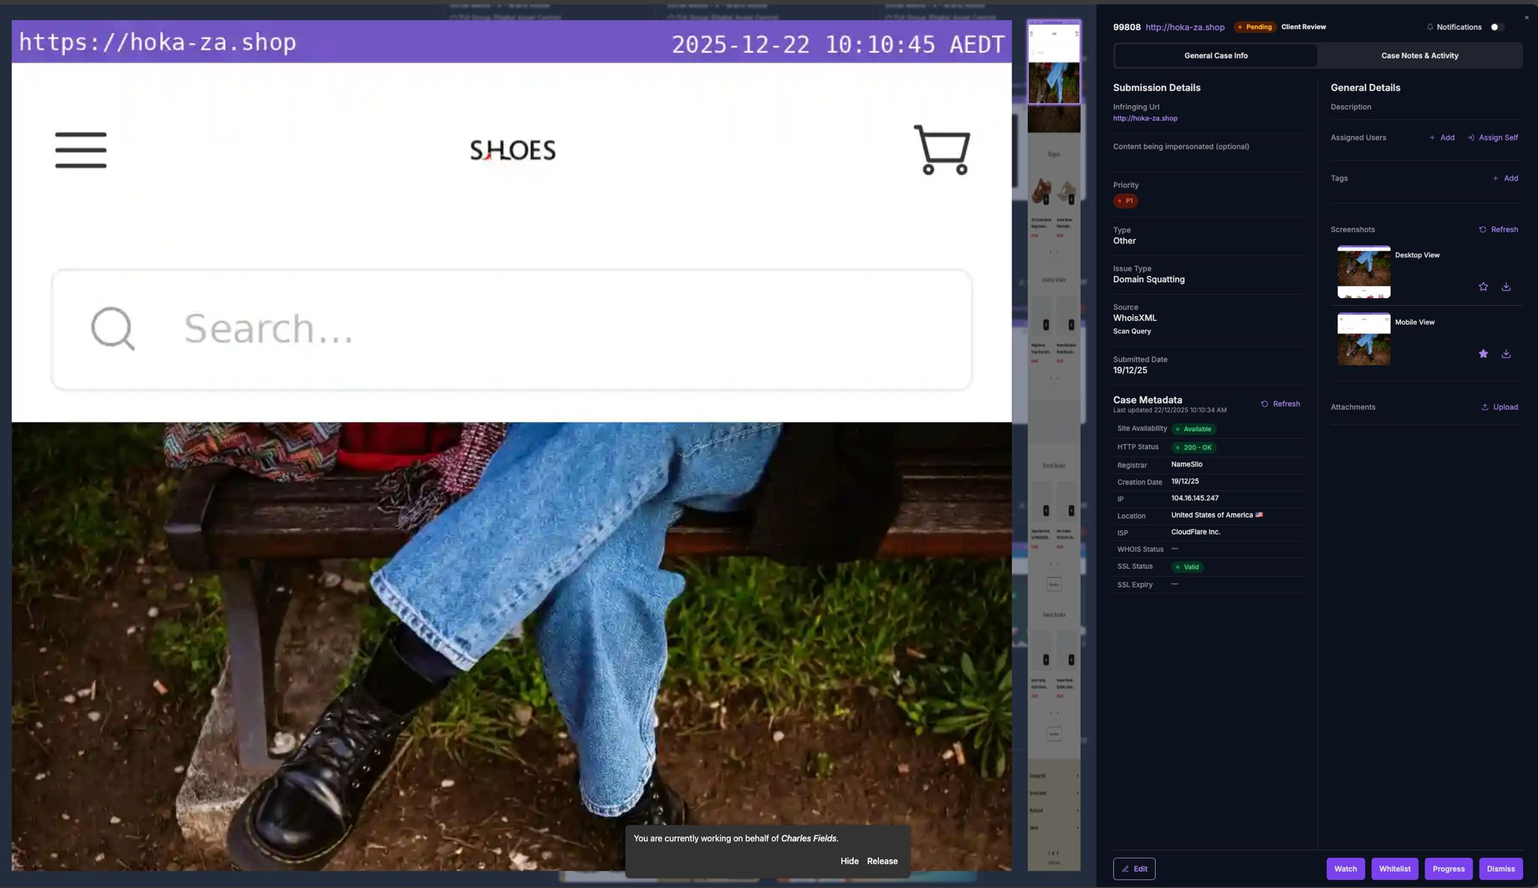The image size is (1538, 888).
Task: Toggle the Notifications switch
Action: [x=1497, y=27]
